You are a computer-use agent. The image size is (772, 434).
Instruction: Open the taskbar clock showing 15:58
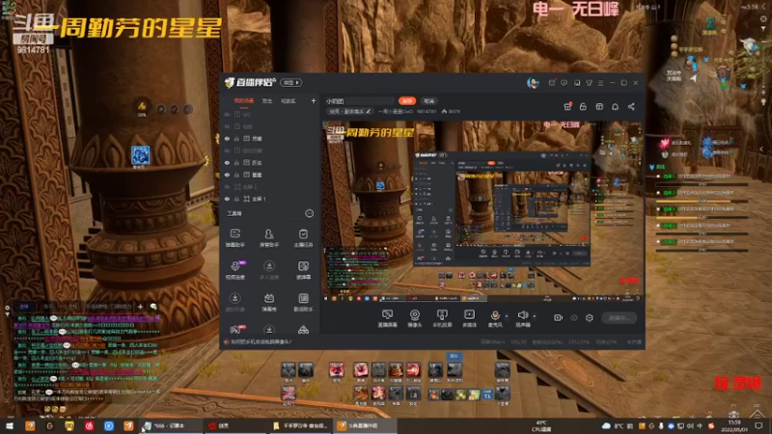734,425
